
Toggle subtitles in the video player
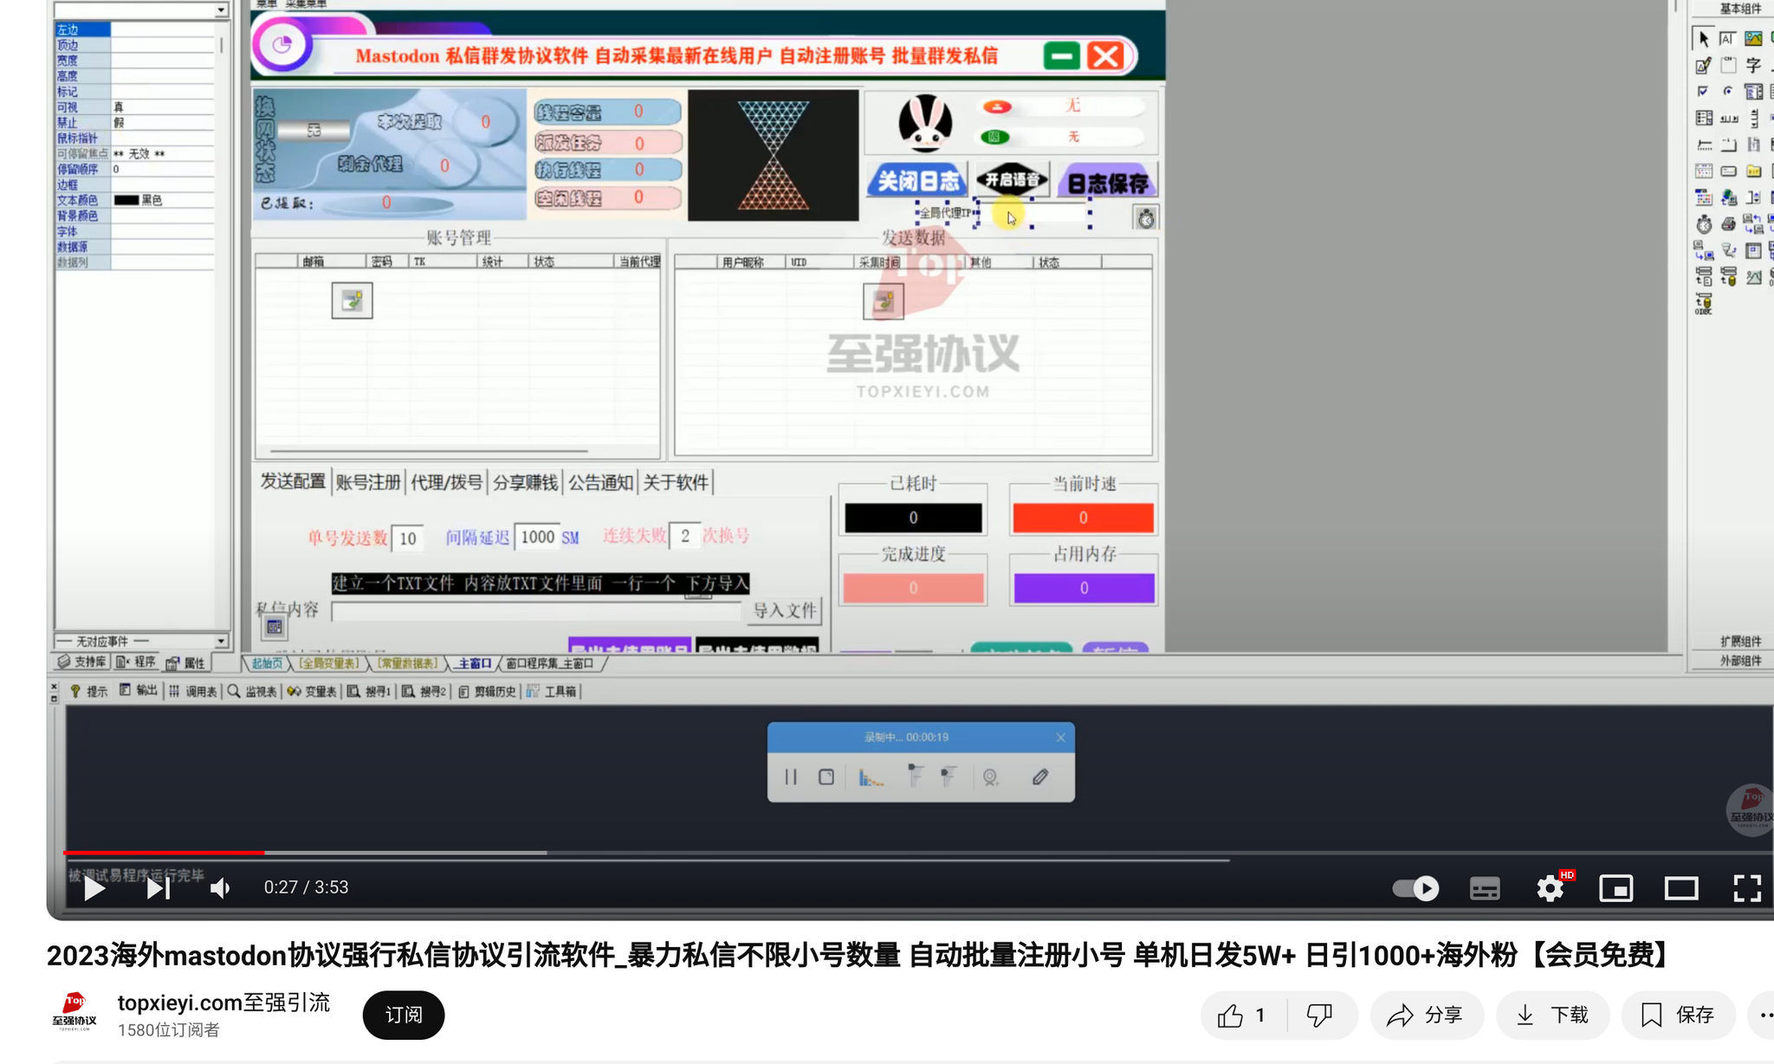(x=1484, y=888)
